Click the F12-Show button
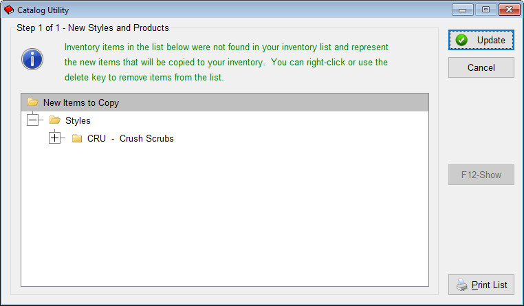The width and height of the screenshot is (524, 306). point(481,175)
